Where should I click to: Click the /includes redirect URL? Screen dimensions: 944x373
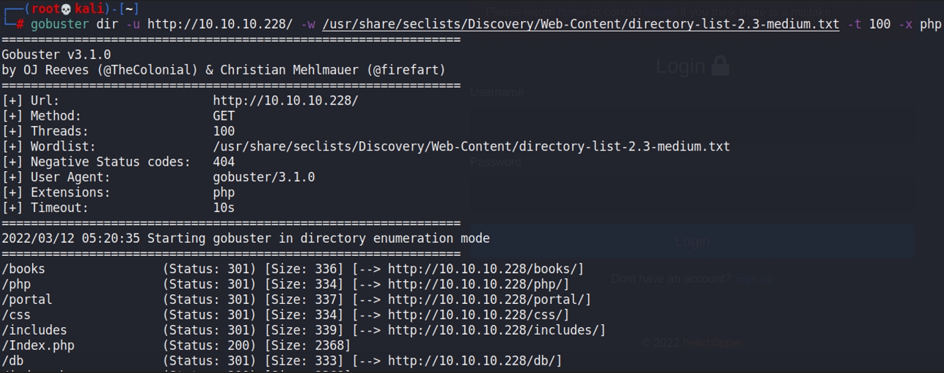click(496, 331)
